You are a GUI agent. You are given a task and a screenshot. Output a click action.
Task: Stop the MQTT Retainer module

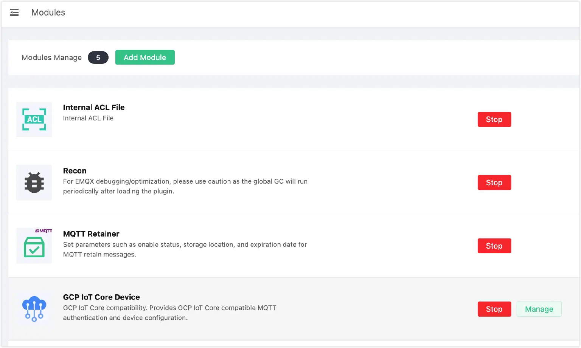(x=494, y=246)
